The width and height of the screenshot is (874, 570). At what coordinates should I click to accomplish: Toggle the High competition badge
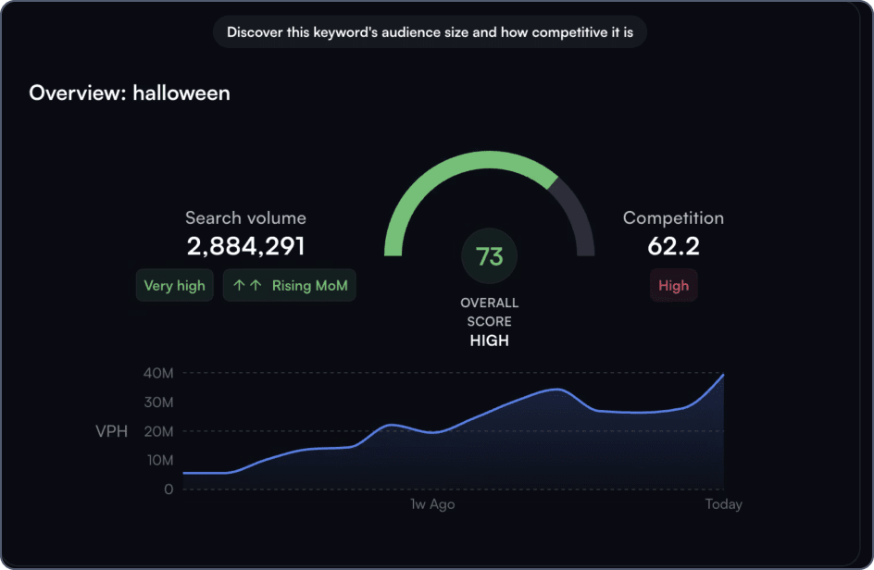click(x=673, y=285)
